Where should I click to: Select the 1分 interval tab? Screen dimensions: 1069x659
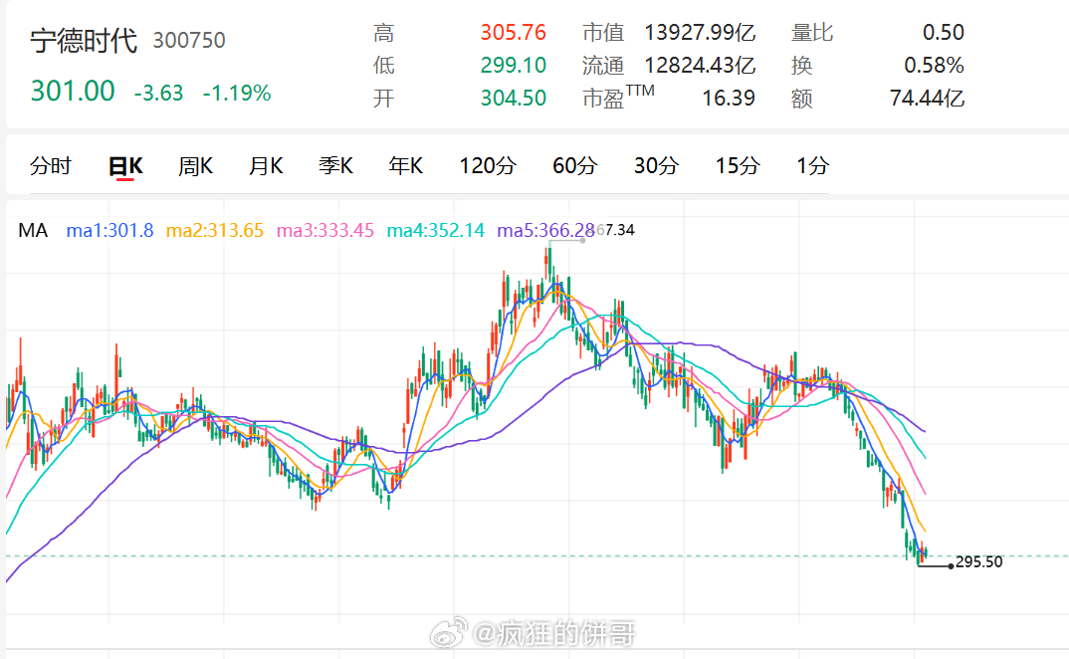click(x=812, y=166)
